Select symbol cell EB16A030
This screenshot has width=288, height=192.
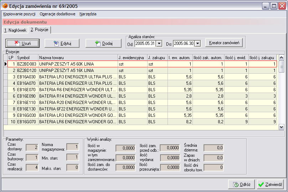click(27, 77)
